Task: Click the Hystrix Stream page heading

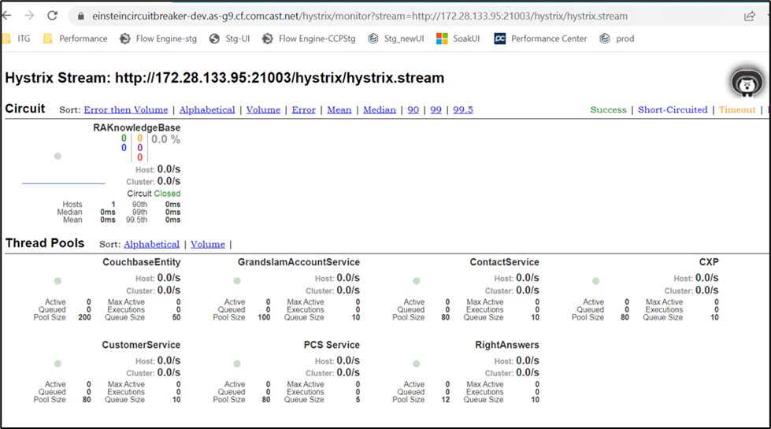Action: click(x=224, y=78)
